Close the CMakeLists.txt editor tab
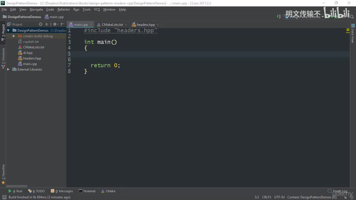 click(126, 25)
